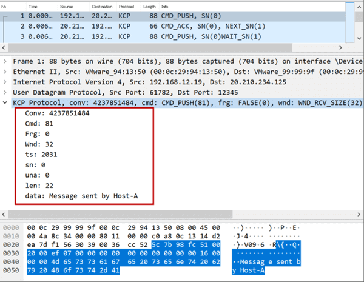
Task: Click packet list horizontal scroll left arrow
Action: tap(4, 47)
